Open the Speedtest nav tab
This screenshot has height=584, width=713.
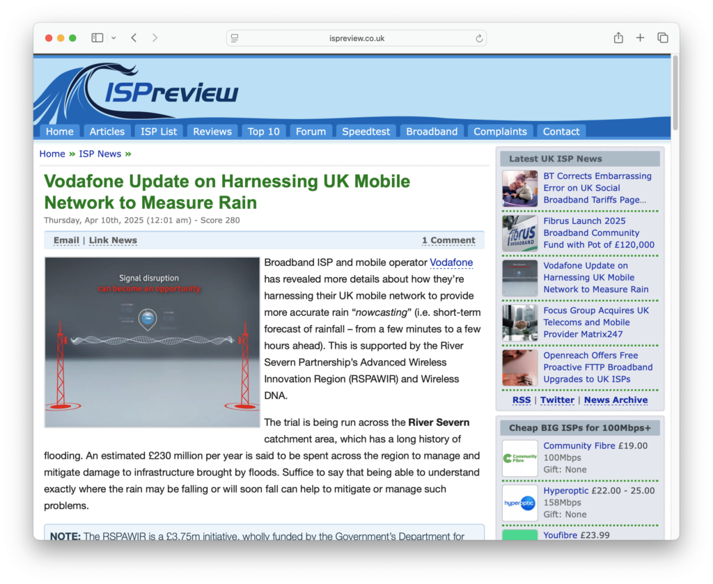click(x=366, y=132)
